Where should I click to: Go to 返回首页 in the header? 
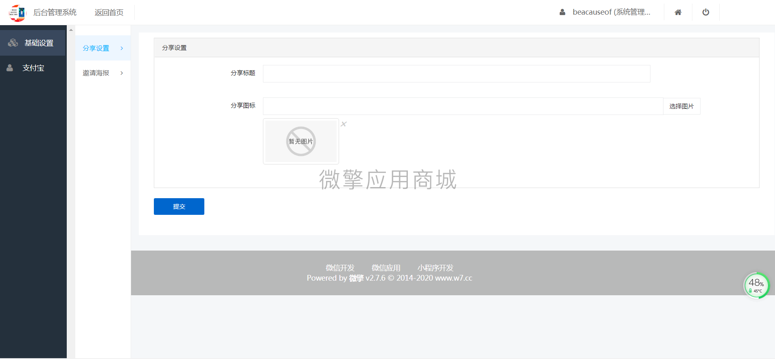109,13
